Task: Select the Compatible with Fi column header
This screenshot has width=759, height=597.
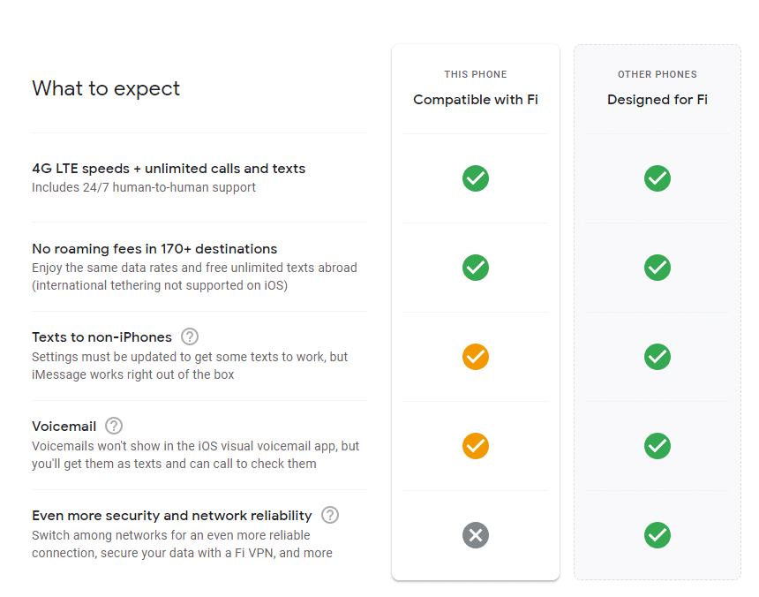Action: point(476,99)
